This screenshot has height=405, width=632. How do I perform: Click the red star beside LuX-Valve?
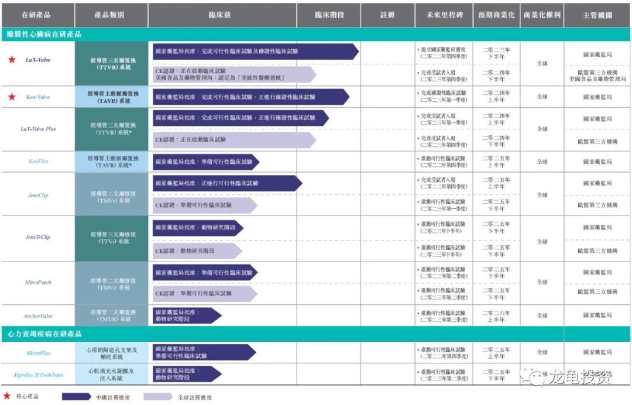point(11,59)
